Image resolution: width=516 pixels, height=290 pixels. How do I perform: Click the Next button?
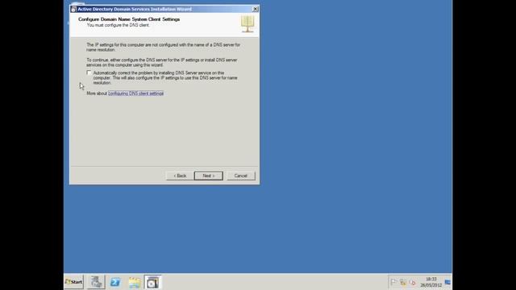point(208,176)
